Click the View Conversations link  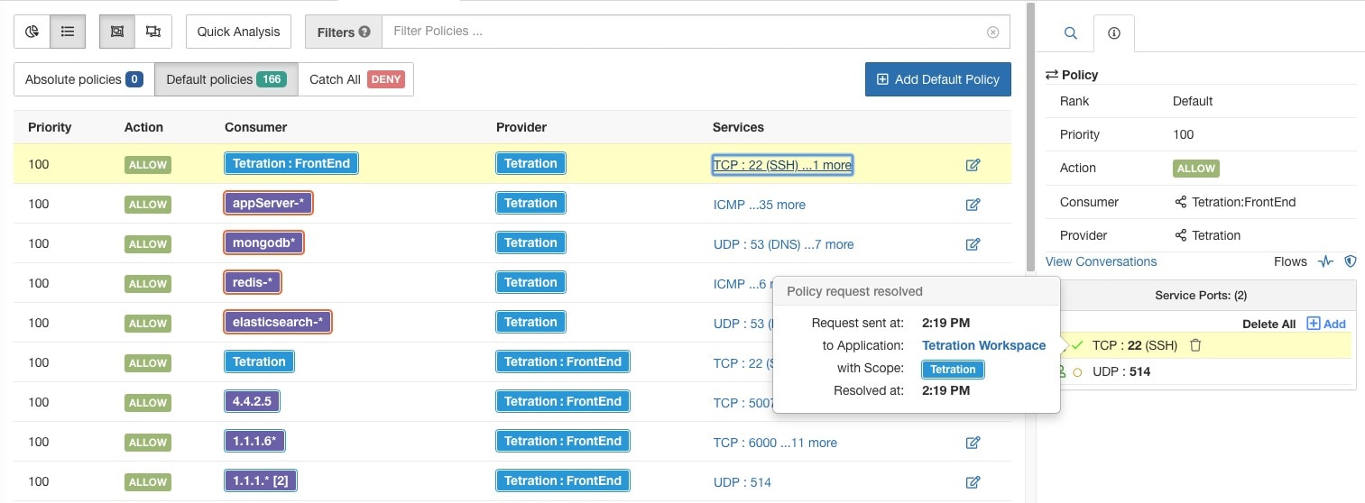coord(1101,261)
